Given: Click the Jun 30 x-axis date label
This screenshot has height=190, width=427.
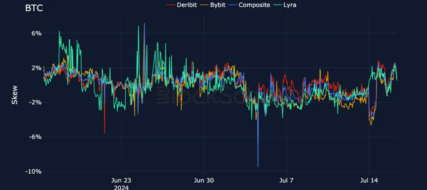Looking at the screenshot, I should (203, 181).
